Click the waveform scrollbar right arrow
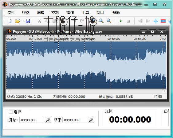 (164, 91)
